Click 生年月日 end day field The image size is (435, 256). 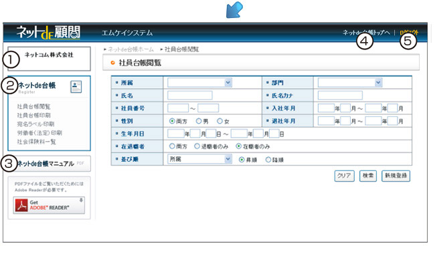coord(274,134)
